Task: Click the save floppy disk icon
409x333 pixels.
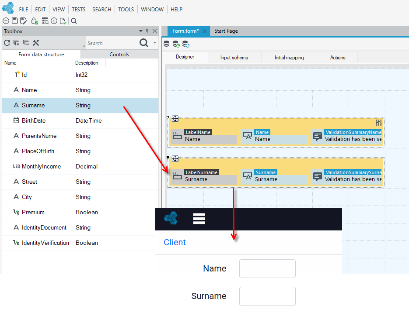Action: coord(15,21)
